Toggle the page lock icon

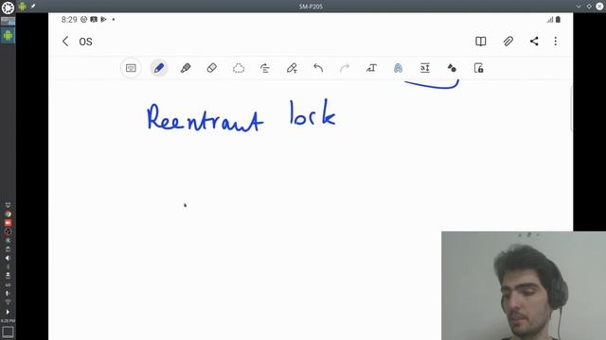pyautogui.click(x=478, y=68)
